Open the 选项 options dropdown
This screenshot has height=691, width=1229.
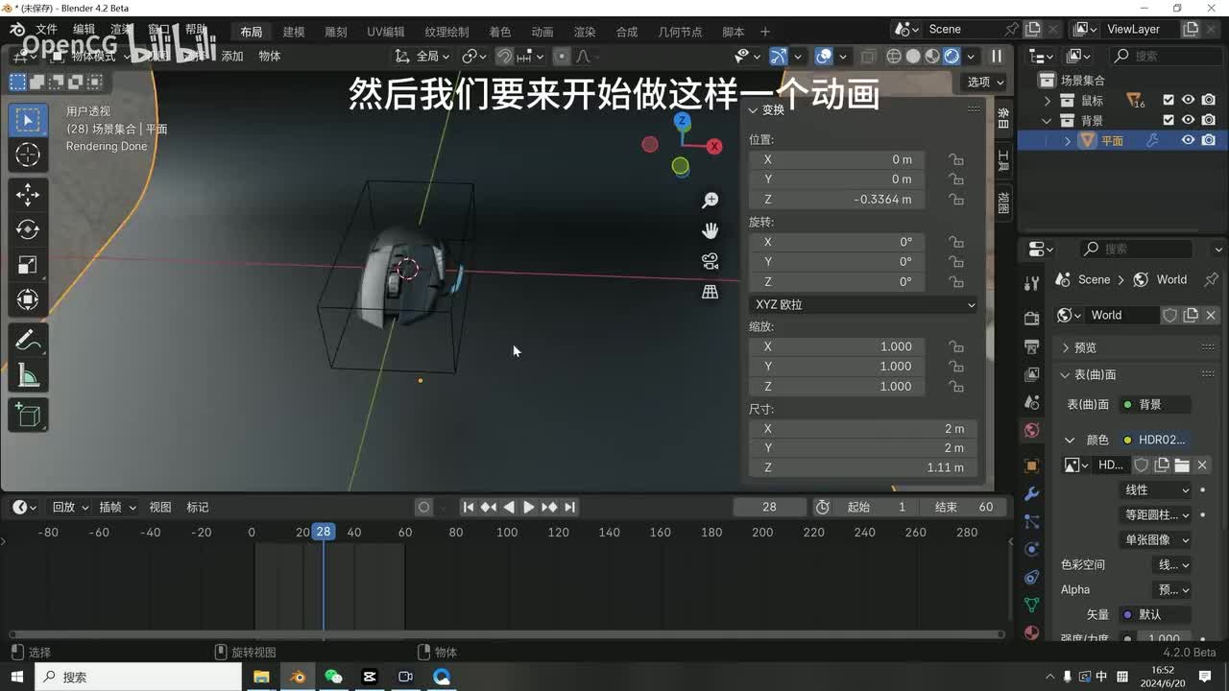point(985,82)
